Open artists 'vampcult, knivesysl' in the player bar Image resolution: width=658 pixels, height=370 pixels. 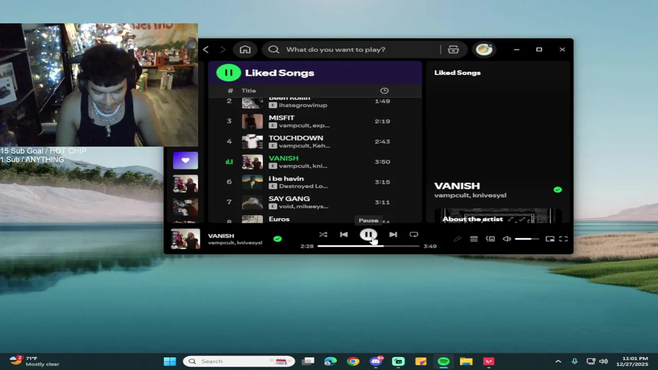pos(235,243)
